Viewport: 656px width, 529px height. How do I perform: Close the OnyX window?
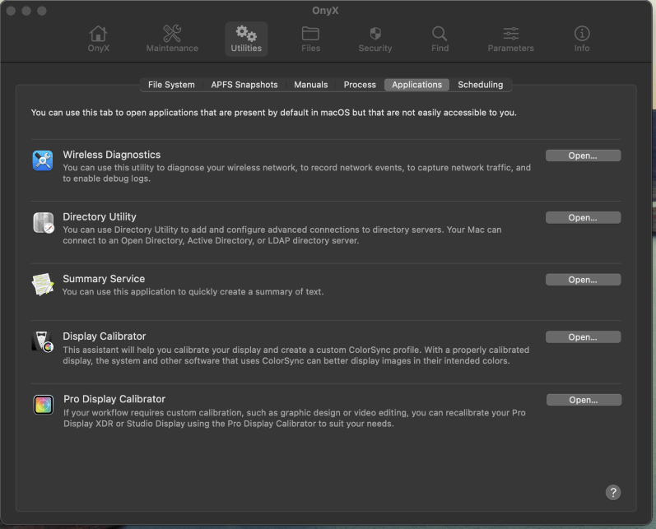click(11, 11)
